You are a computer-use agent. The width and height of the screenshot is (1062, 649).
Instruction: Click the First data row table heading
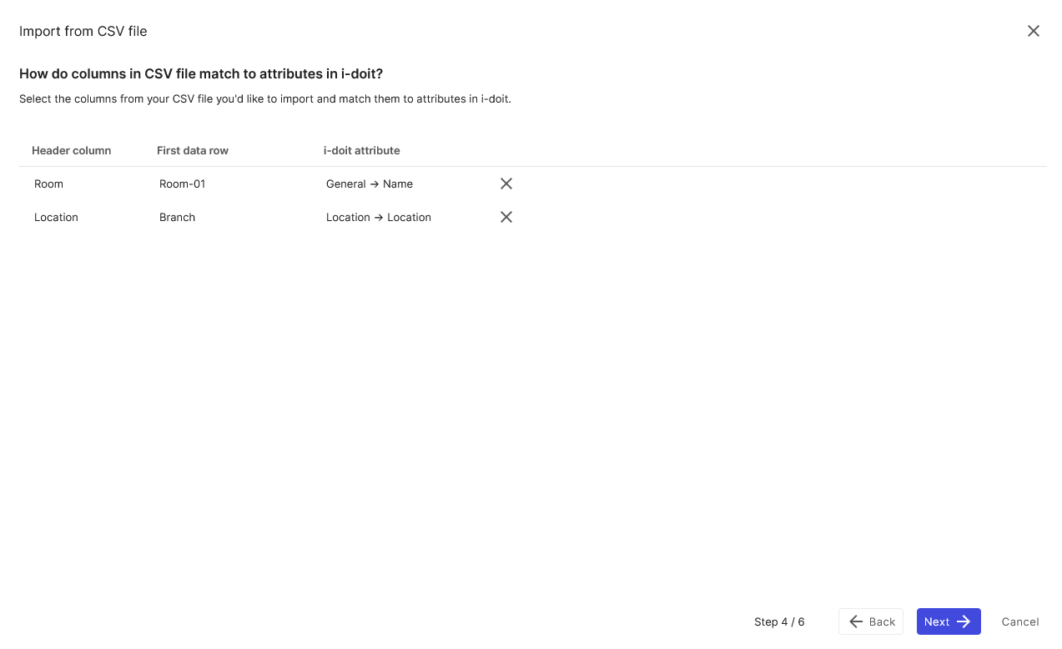click(x=193, y=151)
